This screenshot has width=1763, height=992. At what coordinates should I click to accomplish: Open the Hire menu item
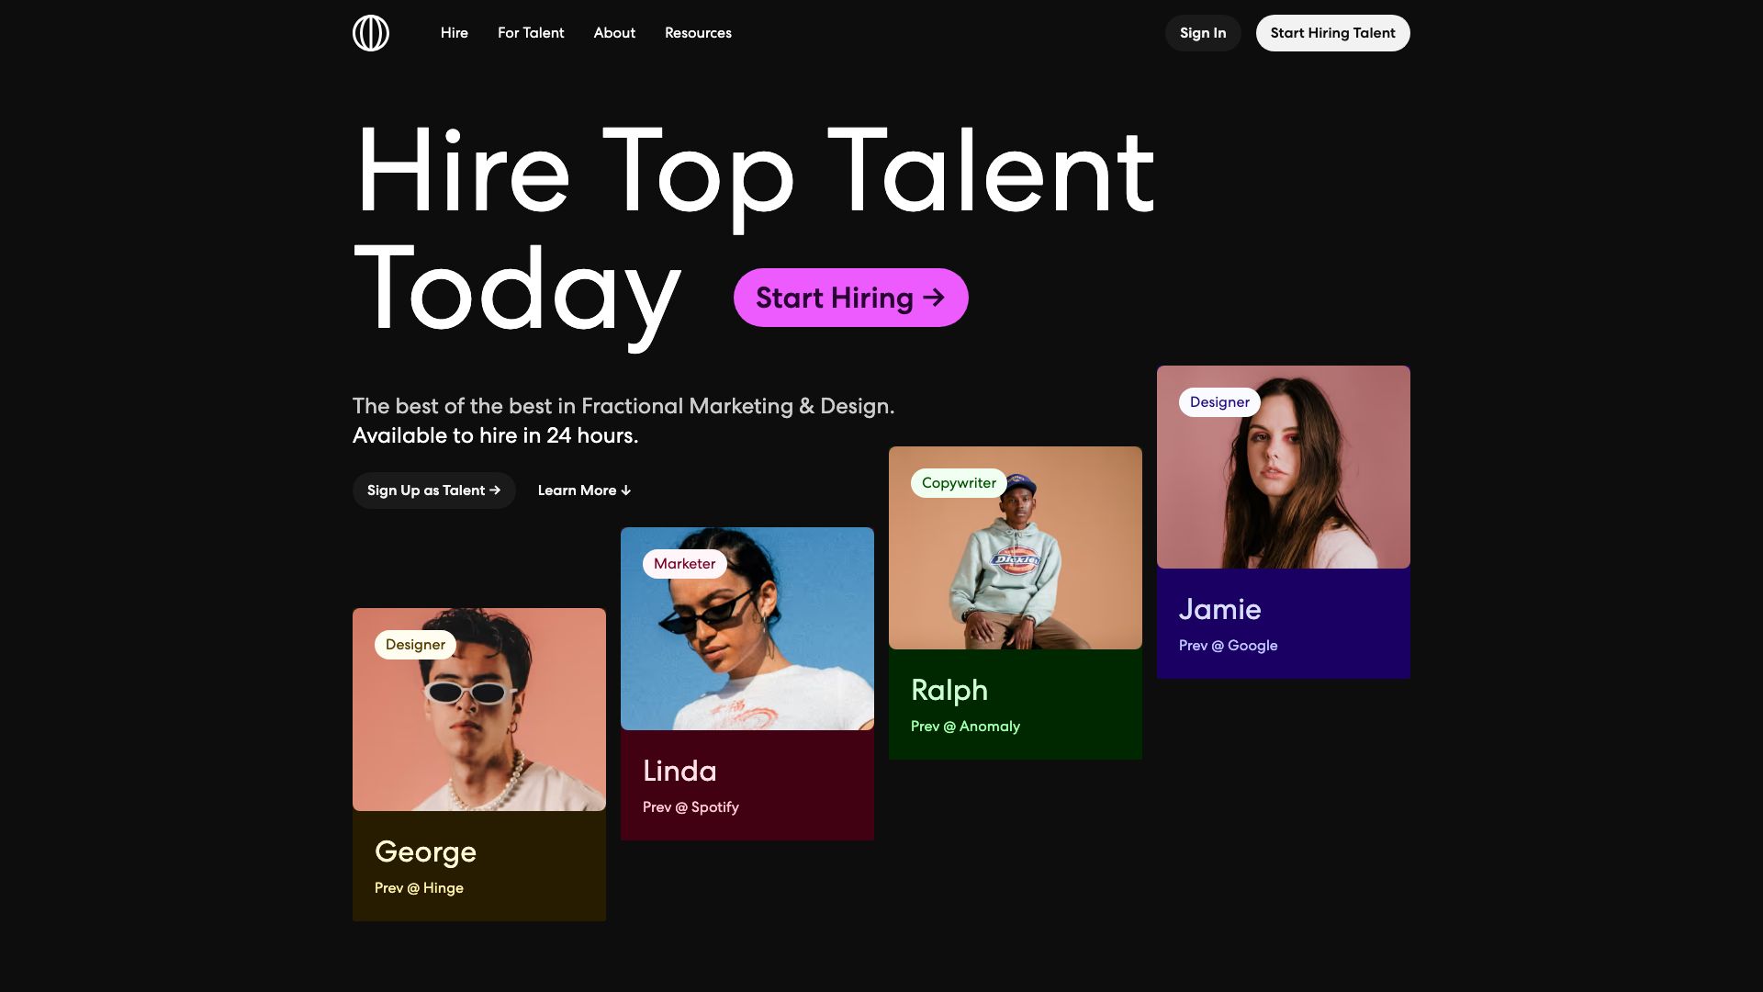click(x=454, y=33)
